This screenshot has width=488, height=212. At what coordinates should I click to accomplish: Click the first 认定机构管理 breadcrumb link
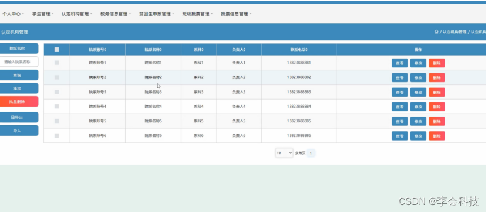coord(455,32)
